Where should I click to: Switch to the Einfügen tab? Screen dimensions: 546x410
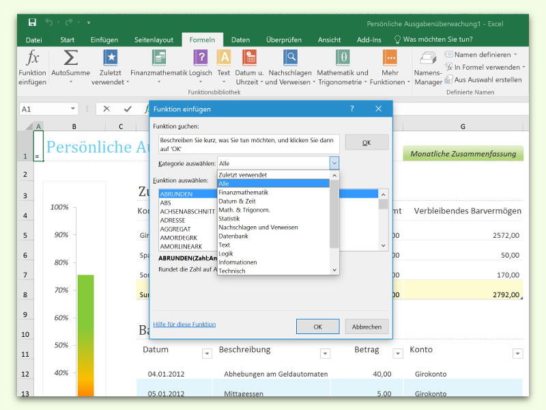pos(104,40)
